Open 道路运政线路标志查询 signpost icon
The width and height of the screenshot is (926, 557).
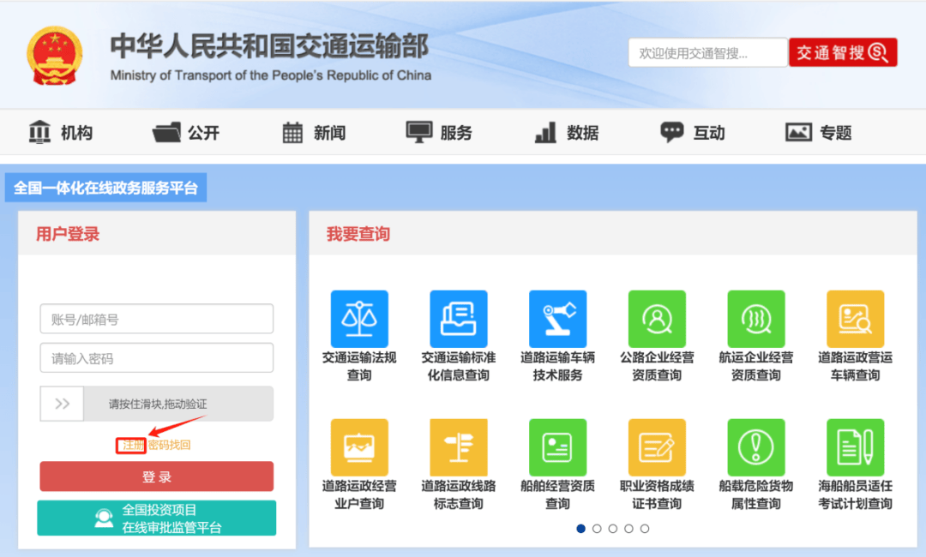458,447
